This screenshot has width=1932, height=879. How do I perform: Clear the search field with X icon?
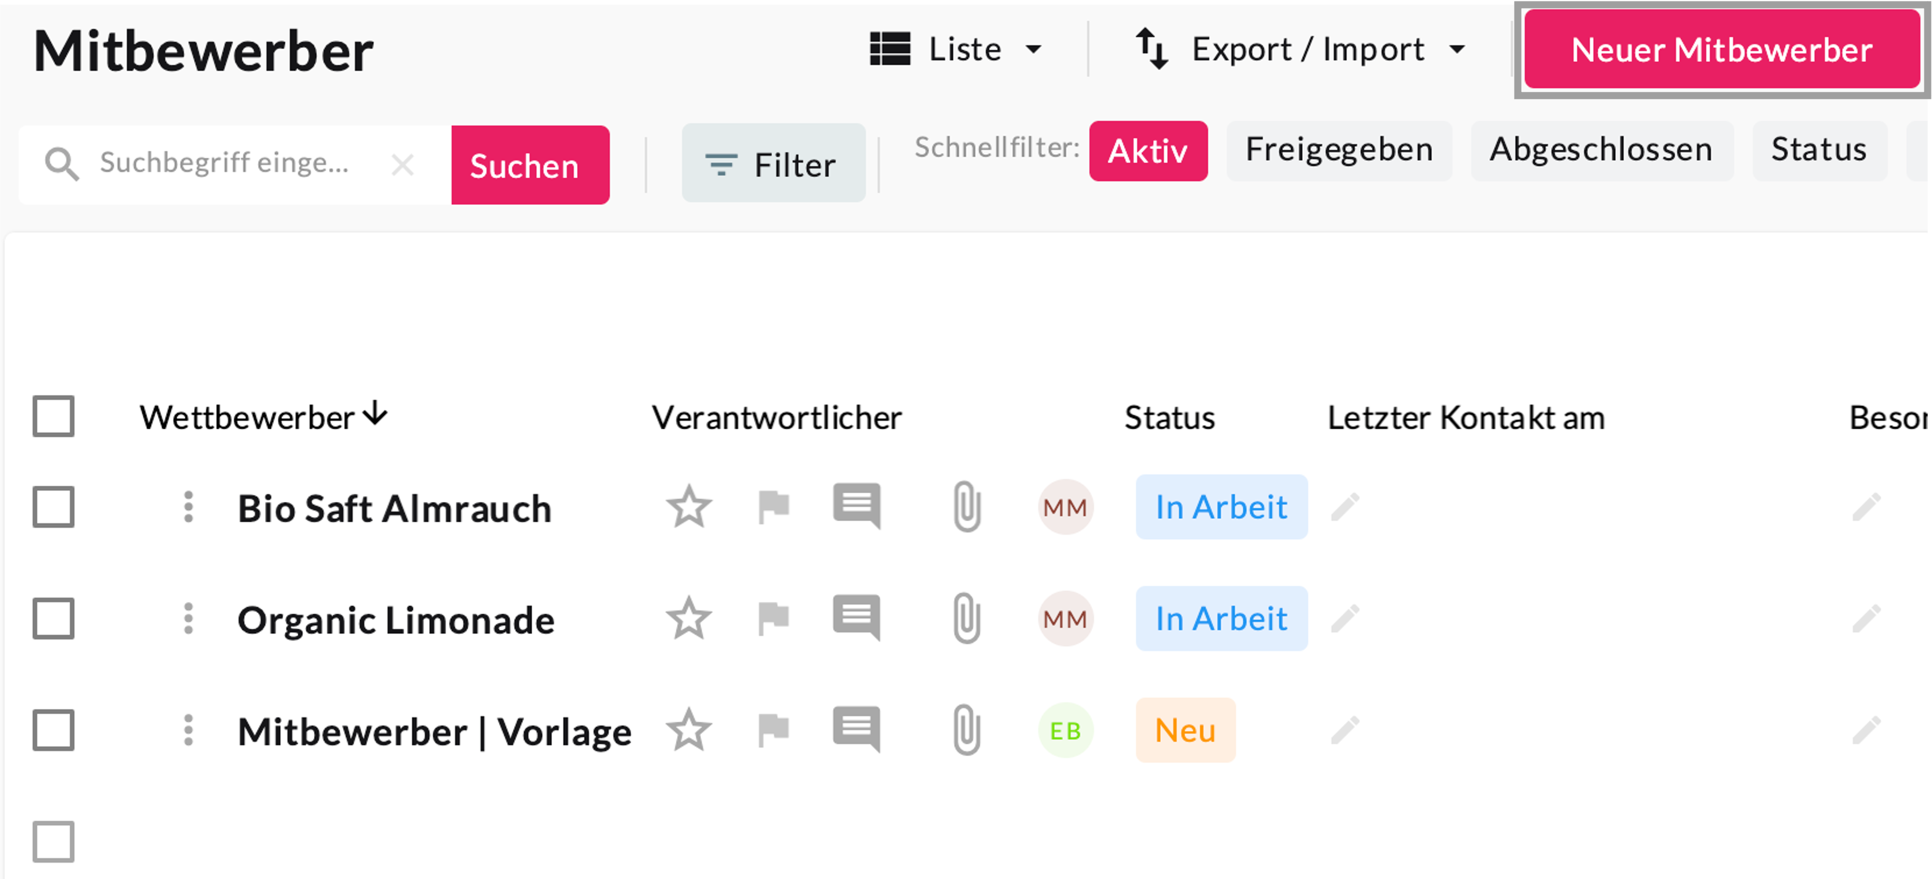tap(403, 164)
